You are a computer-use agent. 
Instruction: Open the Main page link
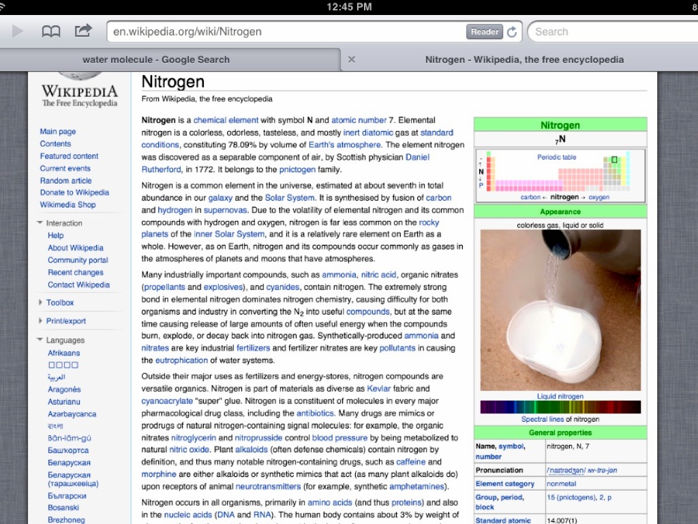58,132
